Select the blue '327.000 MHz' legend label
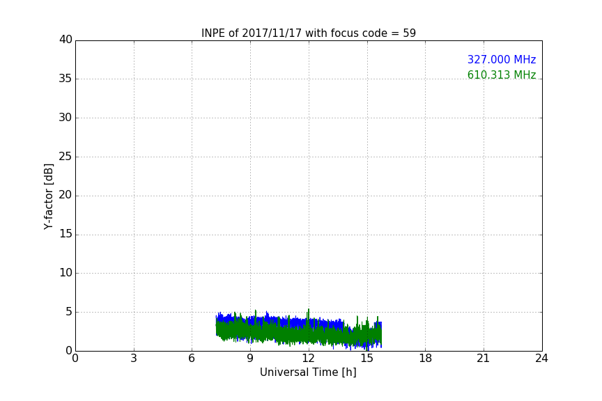The width and height of the screenshot is (602, 401). click(x=502, y=59)
